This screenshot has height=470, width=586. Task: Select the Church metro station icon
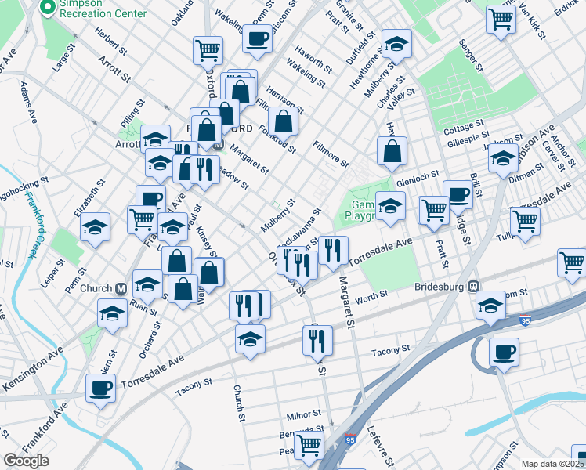coord(121,289)
